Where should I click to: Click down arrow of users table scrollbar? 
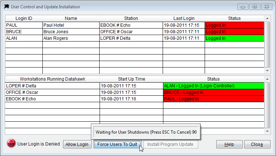click(x=267, y=70)
